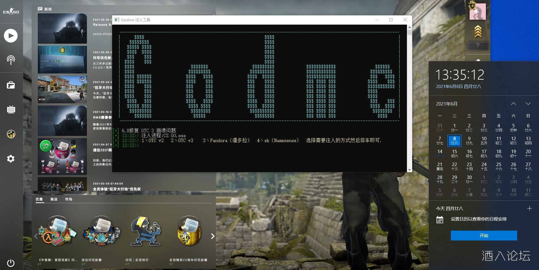Click Godme console scrollbar up arrow
The height and width of the screenshot is (270, 539).
pyautogui.click(x=409, y=27)
